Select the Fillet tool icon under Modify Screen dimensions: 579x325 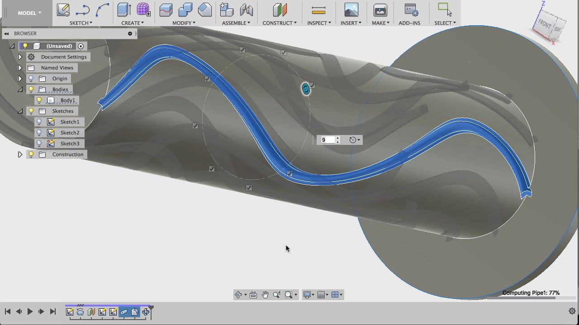(205, 10)
